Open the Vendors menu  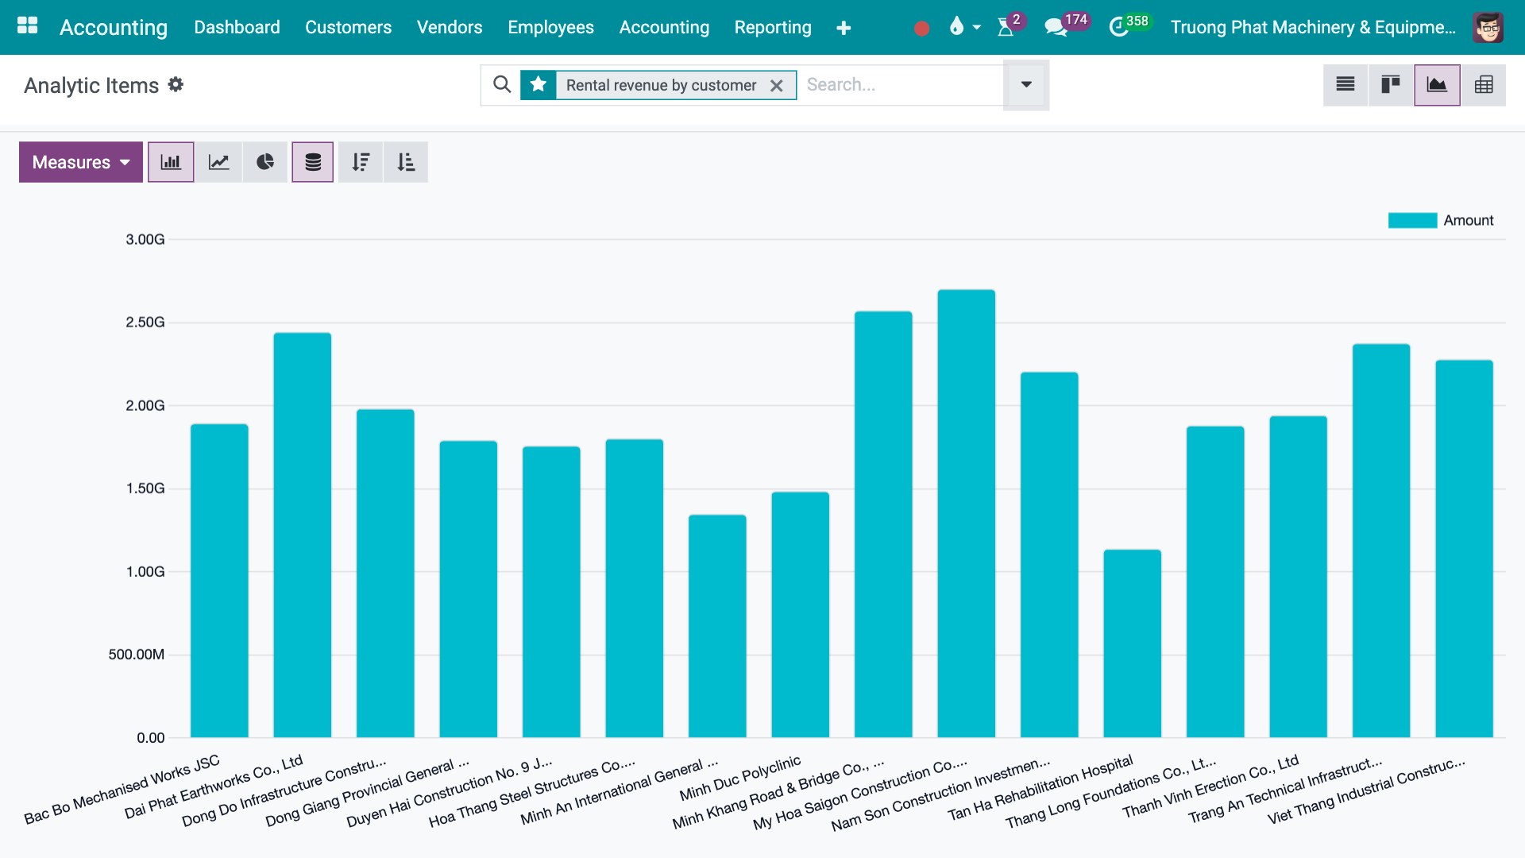(450, 27)
